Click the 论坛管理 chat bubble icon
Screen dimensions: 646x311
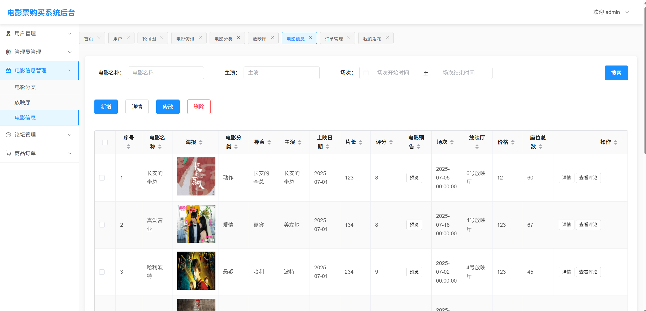click(x=8, y=135)
